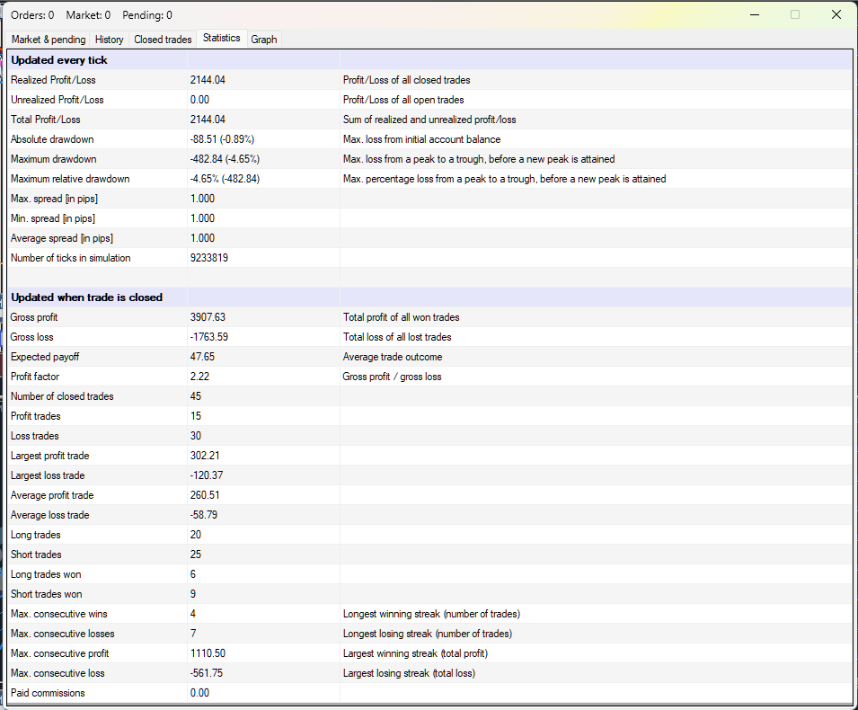Select the Statistics tab
This screenshot has width=858, height=710.
tap(221, 38)
